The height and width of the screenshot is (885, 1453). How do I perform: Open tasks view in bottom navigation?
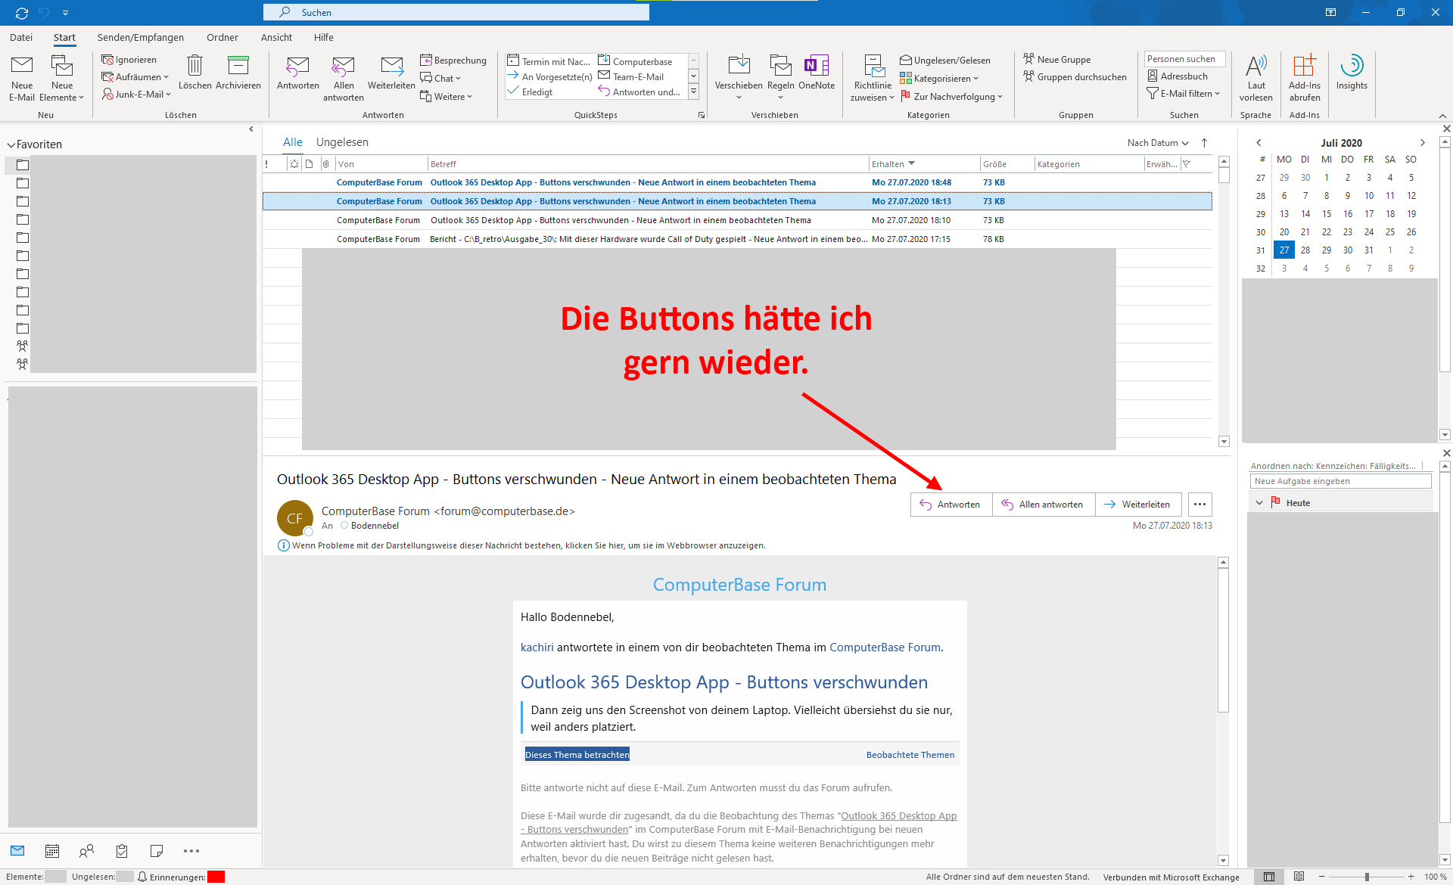click(x=122, y=851)
